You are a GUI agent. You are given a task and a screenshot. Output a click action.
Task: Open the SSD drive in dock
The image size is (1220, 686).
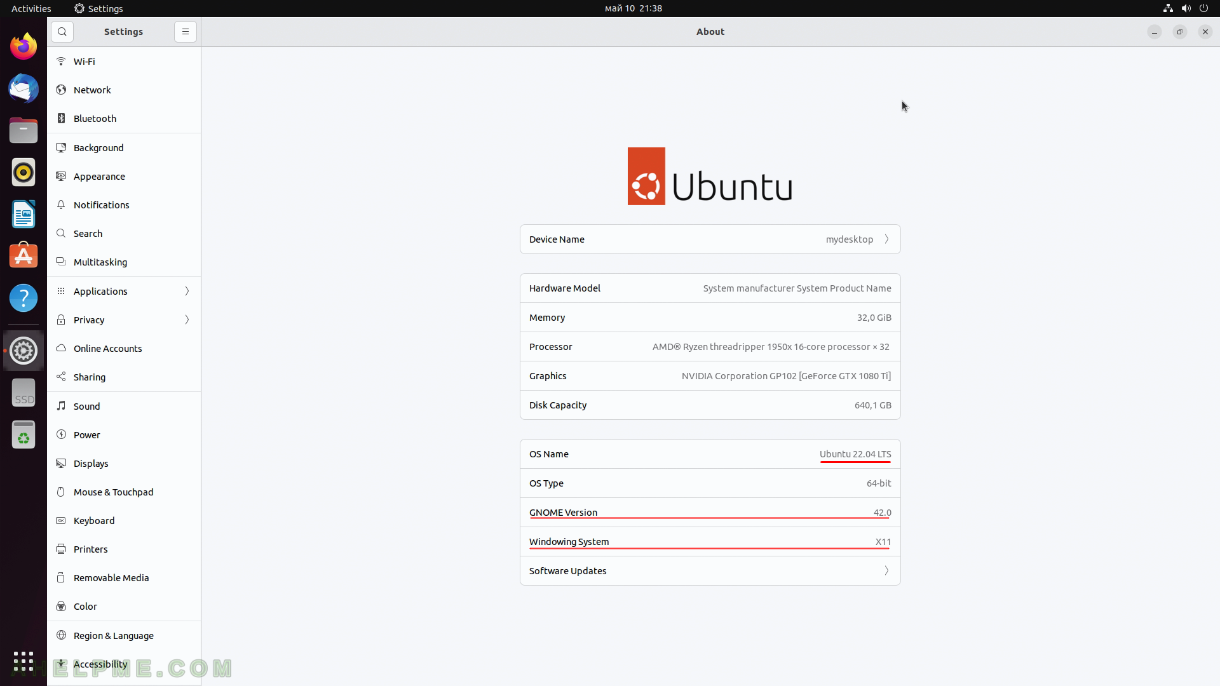tap(24, 393)
